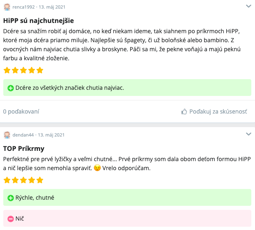Click green plus icon beside "Dcére zo všetkých značiek"
255x230 pixels.
(x=11, y=88)
